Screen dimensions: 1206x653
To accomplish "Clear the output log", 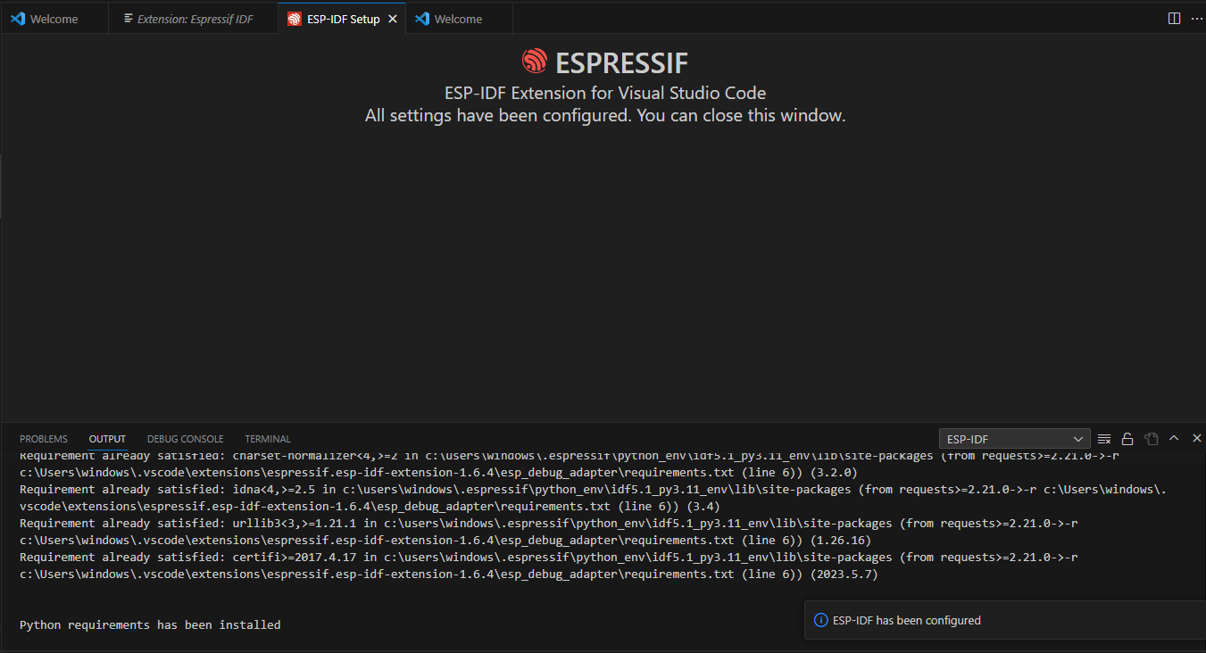I will click(x=1104, y=439).
